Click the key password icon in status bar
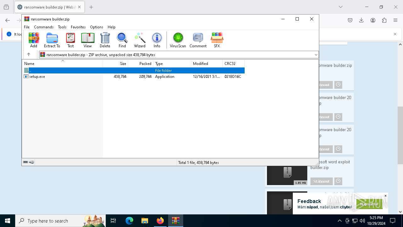The height and width of the screenshot is (227, 403). pos(31,162)
